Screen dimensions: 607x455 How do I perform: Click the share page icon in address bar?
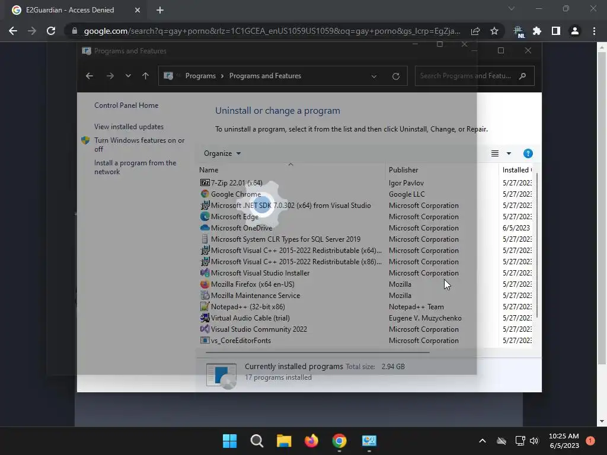pos(475,31)
